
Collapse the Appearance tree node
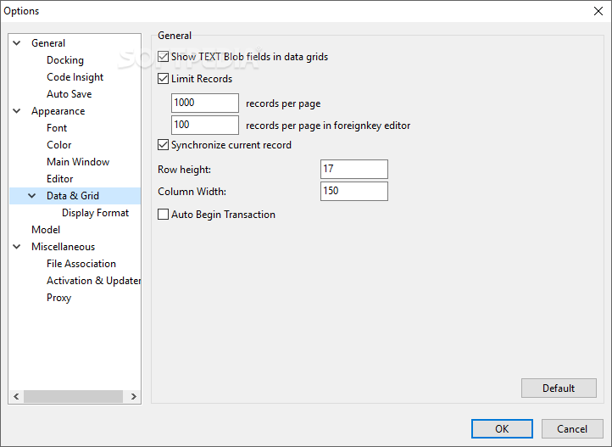(x=17, y=111)
